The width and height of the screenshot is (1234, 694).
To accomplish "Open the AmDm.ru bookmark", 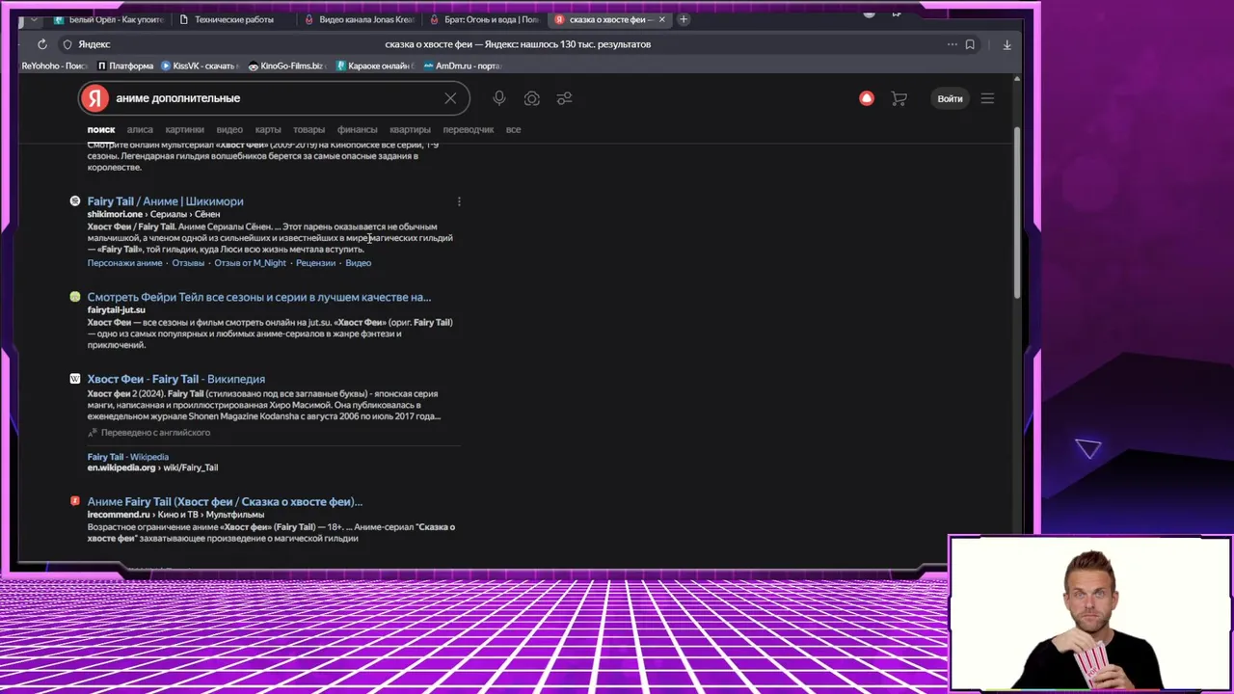I will (x=463, y=67).
